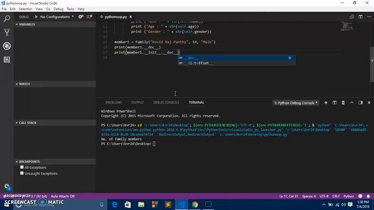The width and height of the screenshot is (374, 210).
Task: Open the Search view in activity bar
Action: (6, 19)
